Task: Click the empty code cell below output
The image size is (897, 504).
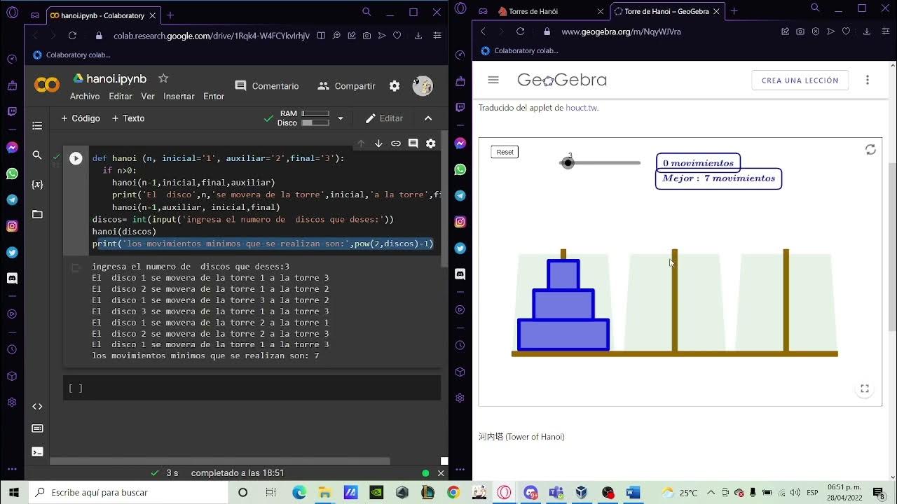Action: (x=252, y=388)
